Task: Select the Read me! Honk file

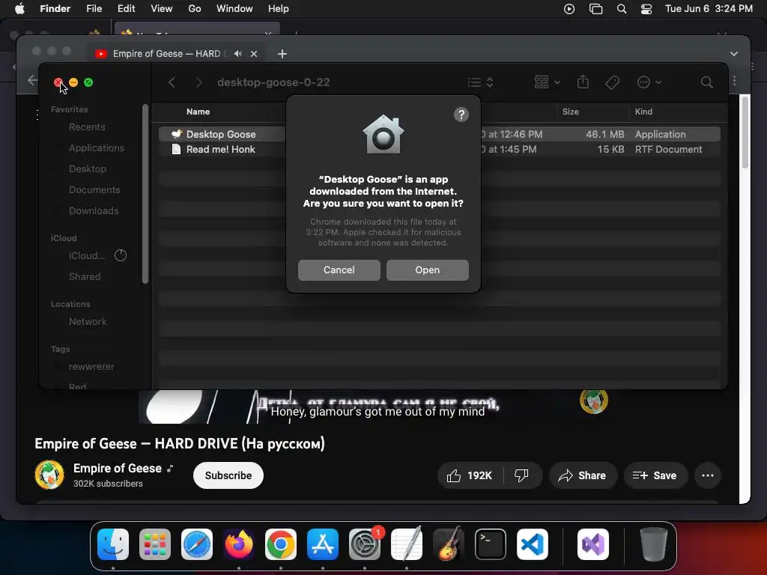Action: tap(439, 149)
